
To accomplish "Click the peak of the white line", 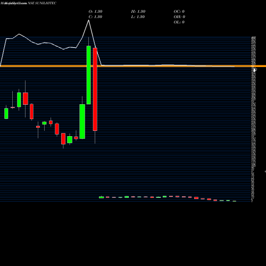I will 89,20.
